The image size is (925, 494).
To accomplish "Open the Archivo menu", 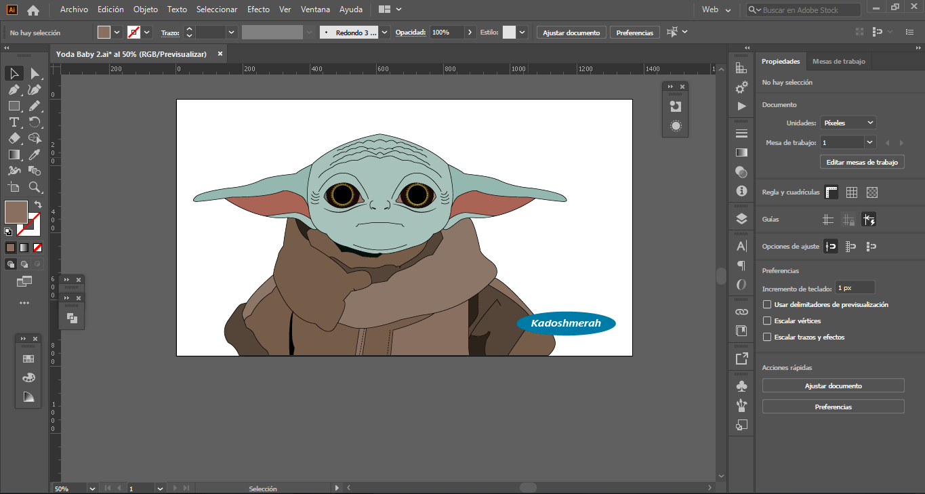I will pos(74,9).
